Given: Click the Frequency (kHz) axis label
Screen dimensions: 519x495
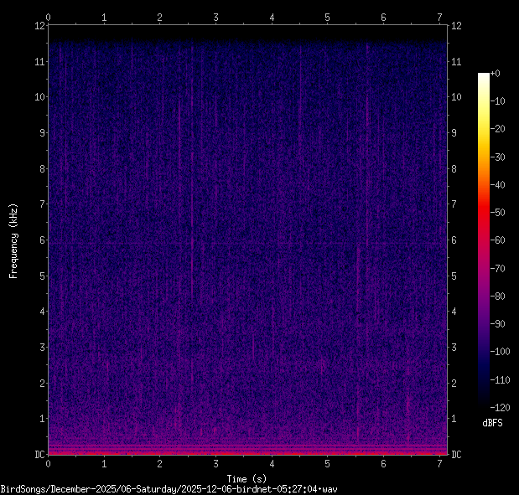Looking at the screenshot, I should (x=13, y=240).
